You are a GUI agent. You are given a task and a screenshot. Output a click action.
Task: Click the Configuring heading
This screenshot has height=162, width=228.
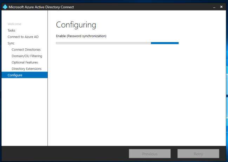(x=76, y=25)
